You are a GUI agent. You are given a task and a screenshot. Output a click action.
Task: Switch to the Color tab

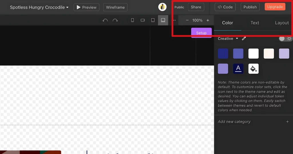click(227, 23)
